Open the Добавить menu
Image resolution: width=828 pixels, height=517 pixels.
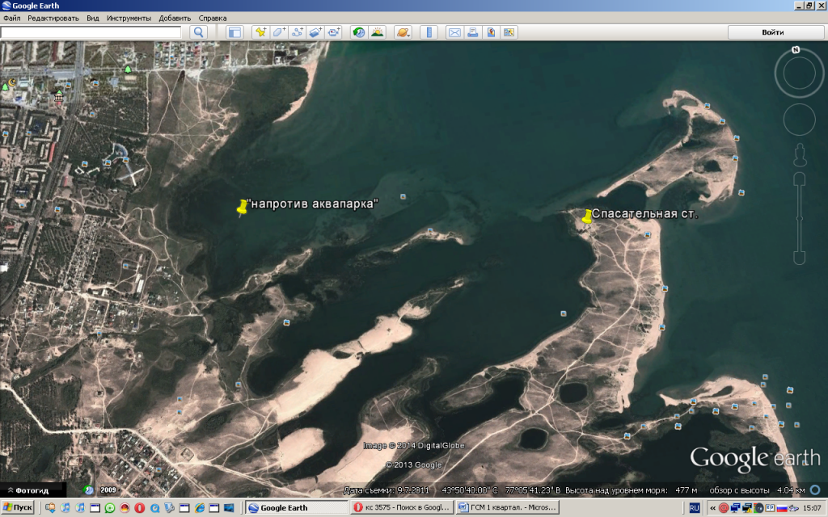tap(175, 18)
